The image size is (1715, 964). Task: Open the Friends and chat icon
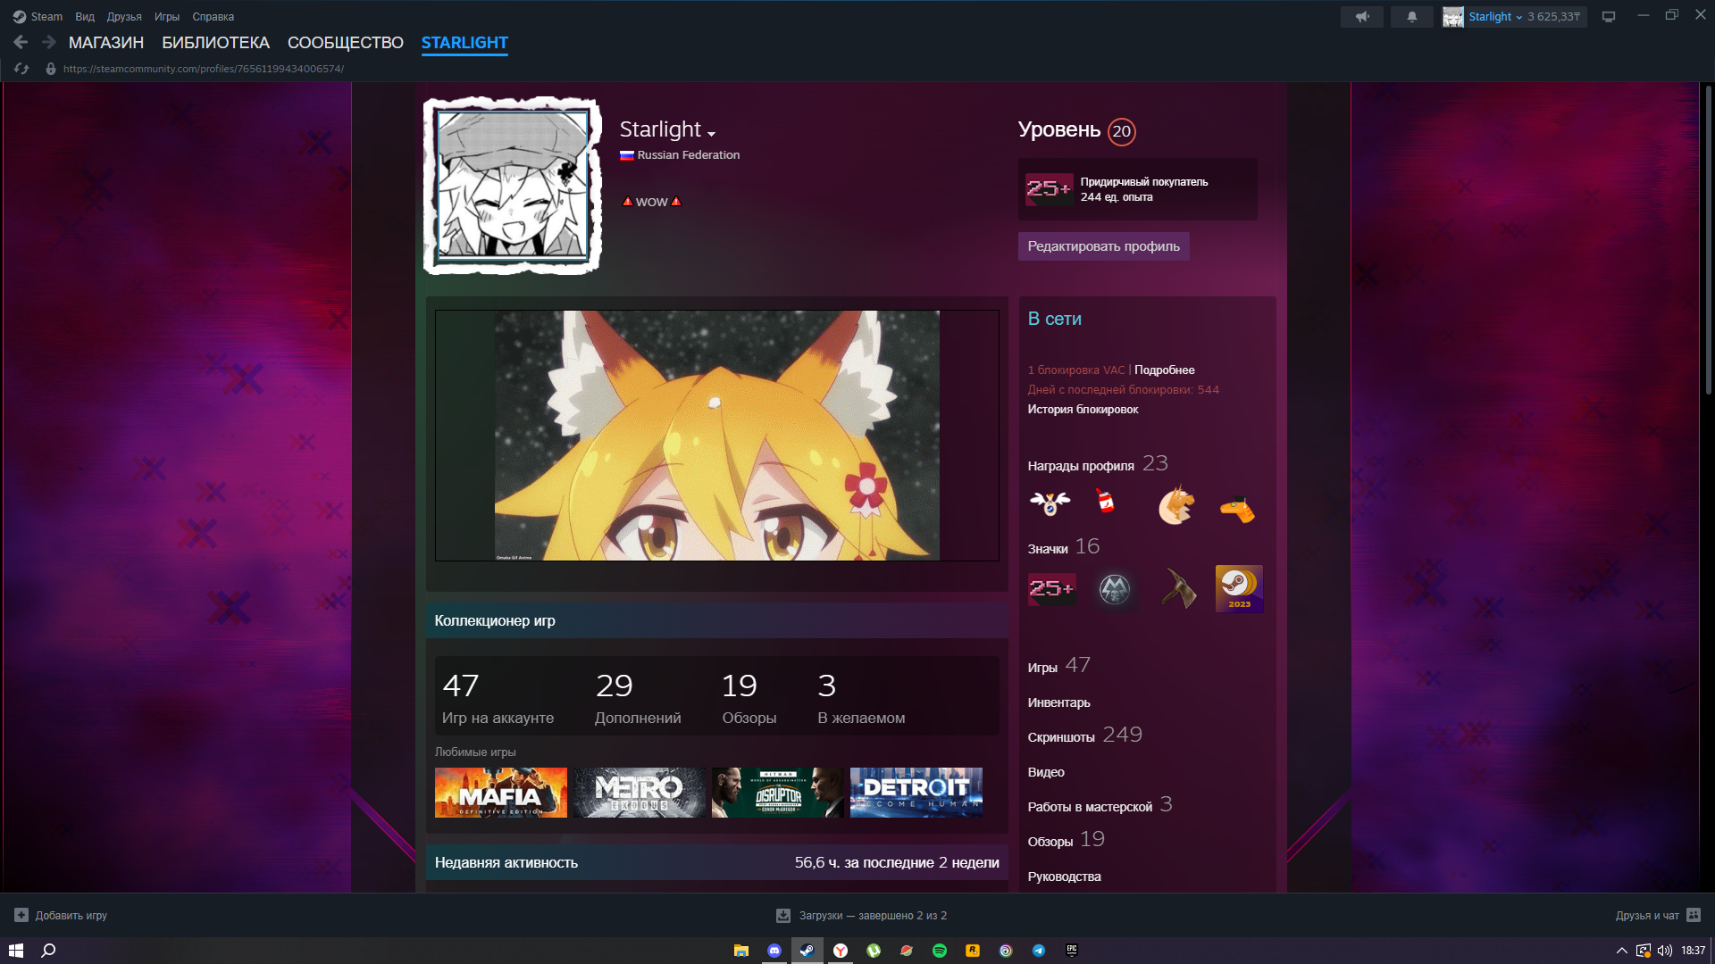[x=1694, y=916]
